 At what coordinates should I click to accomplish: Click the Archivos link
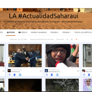click(x=60, y=39)
